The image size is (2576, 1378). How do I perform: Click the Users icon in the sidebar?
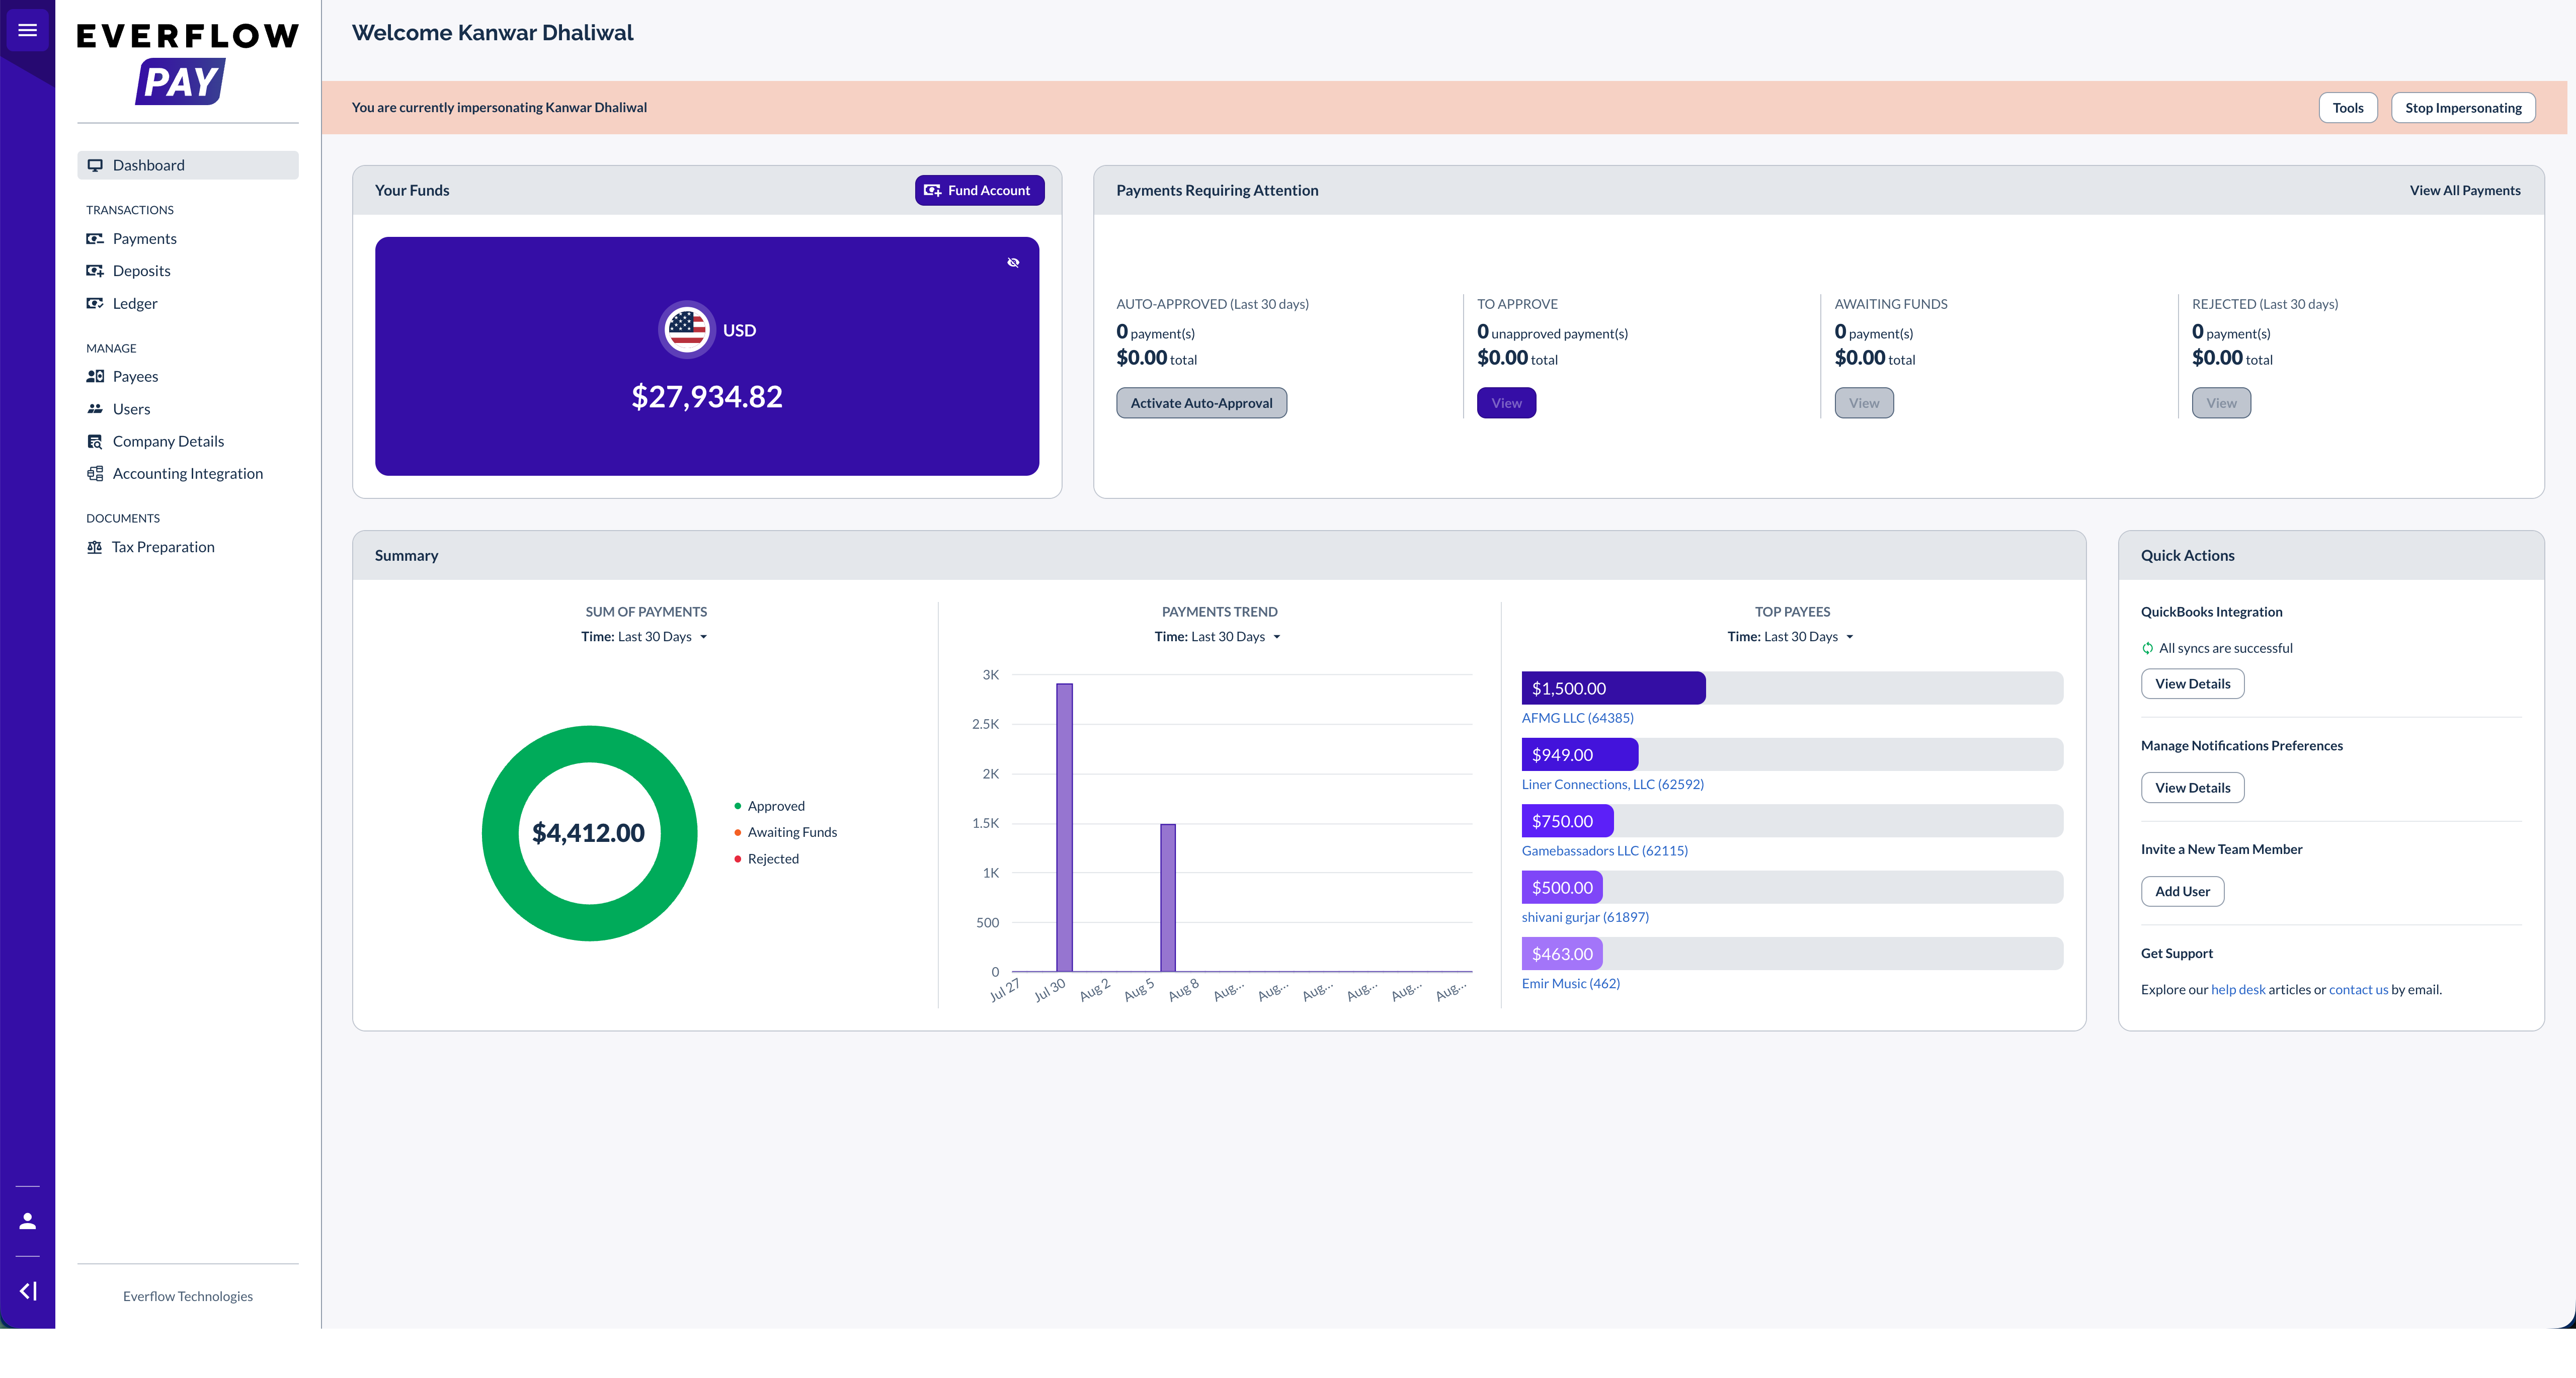[95, 409]
